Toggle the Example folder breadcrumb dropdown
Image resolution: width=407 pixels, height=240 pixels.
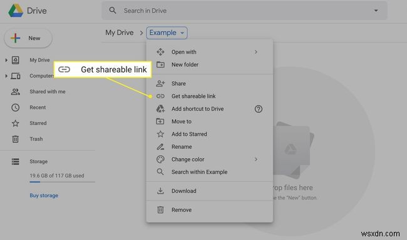click(x=167, y=33)
